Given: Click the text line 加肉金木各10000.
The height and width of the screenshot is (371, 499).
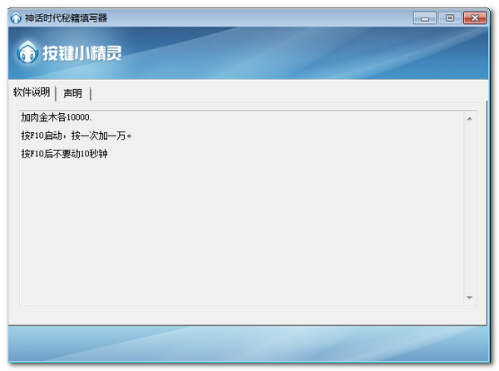Looking at the screenshot, I should pyautogui.click(x=57, y=117).
